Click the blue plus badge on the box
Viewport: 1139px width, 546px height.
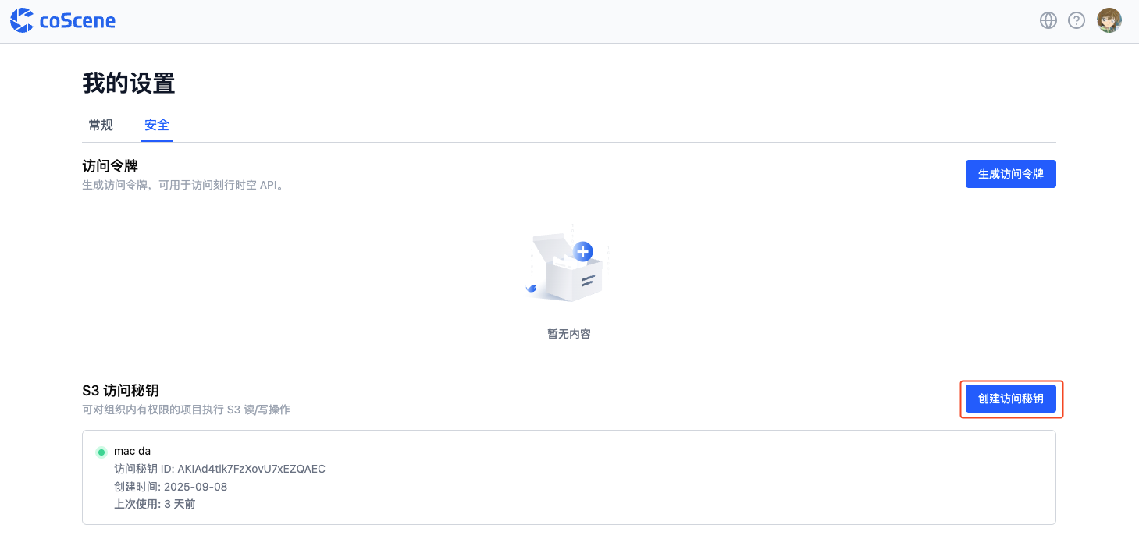point(582,251)
